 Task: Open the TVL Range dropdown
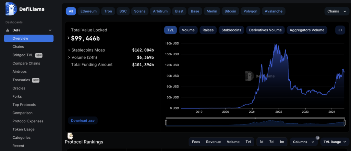335,142
